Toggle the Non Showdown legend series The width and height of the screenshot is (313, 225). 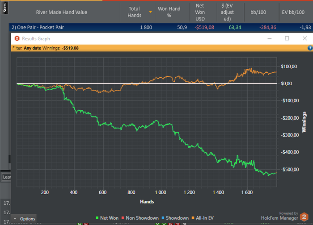pyautogui.click(x=140, y=218)
